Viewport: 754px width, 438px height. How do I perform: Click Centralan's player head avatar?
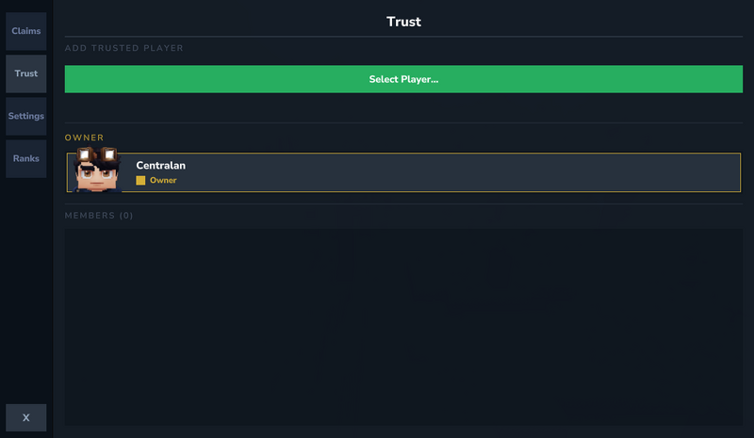[x=98, y=173]
